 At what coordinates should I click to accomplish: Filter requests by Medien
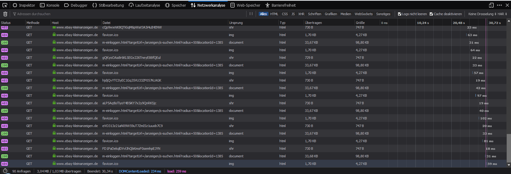point(346,14)
